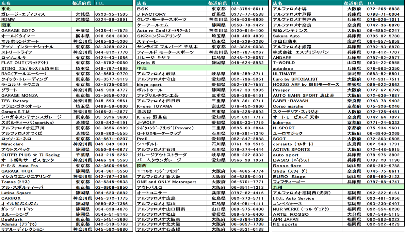Click the Kreis 5 cell
Viewport: 405px width, 232px height.
pyautogui.click(x=171, y=63)
